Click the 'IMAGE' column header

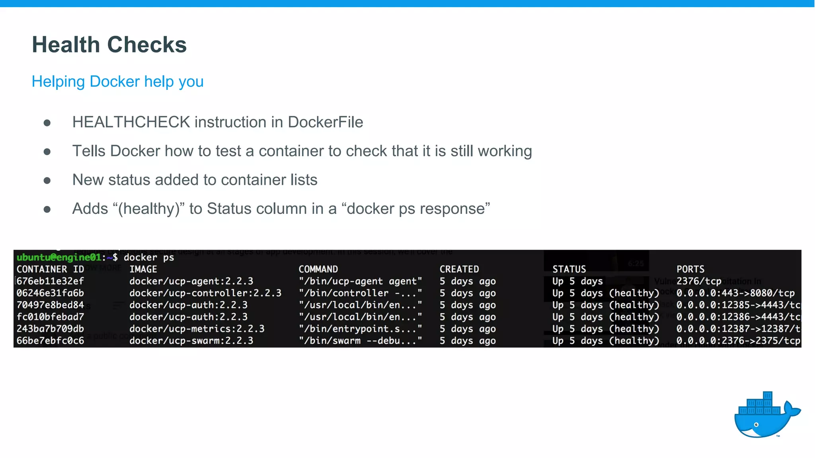[143, 269]
